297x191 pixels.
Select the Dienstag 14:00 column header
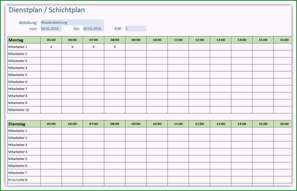[242, 124]
